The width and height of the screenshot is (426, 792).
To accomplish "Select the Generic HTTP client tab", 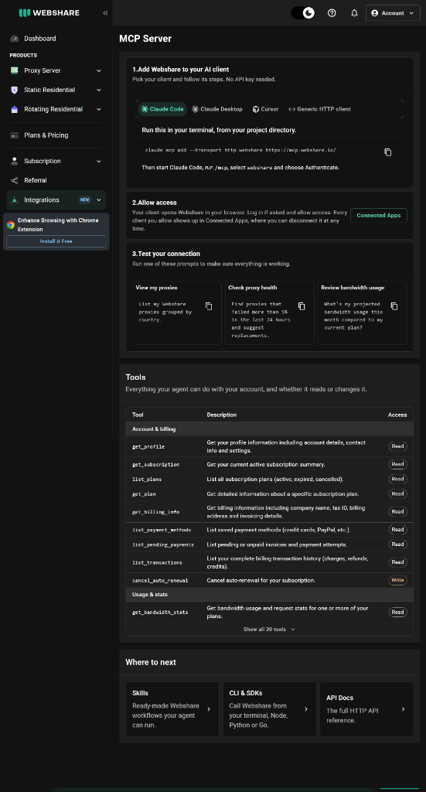I will (319, 109).
